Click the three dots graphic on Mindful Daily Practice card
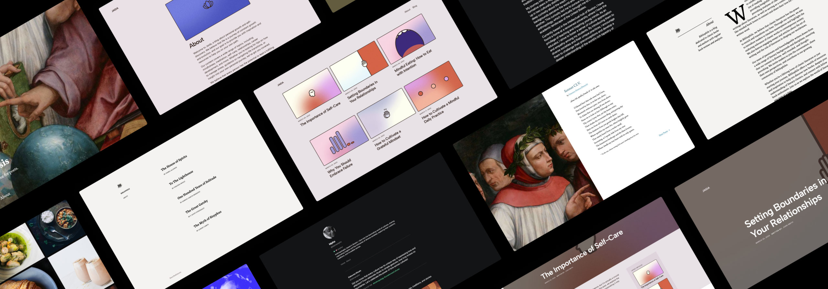 (433, 86)
